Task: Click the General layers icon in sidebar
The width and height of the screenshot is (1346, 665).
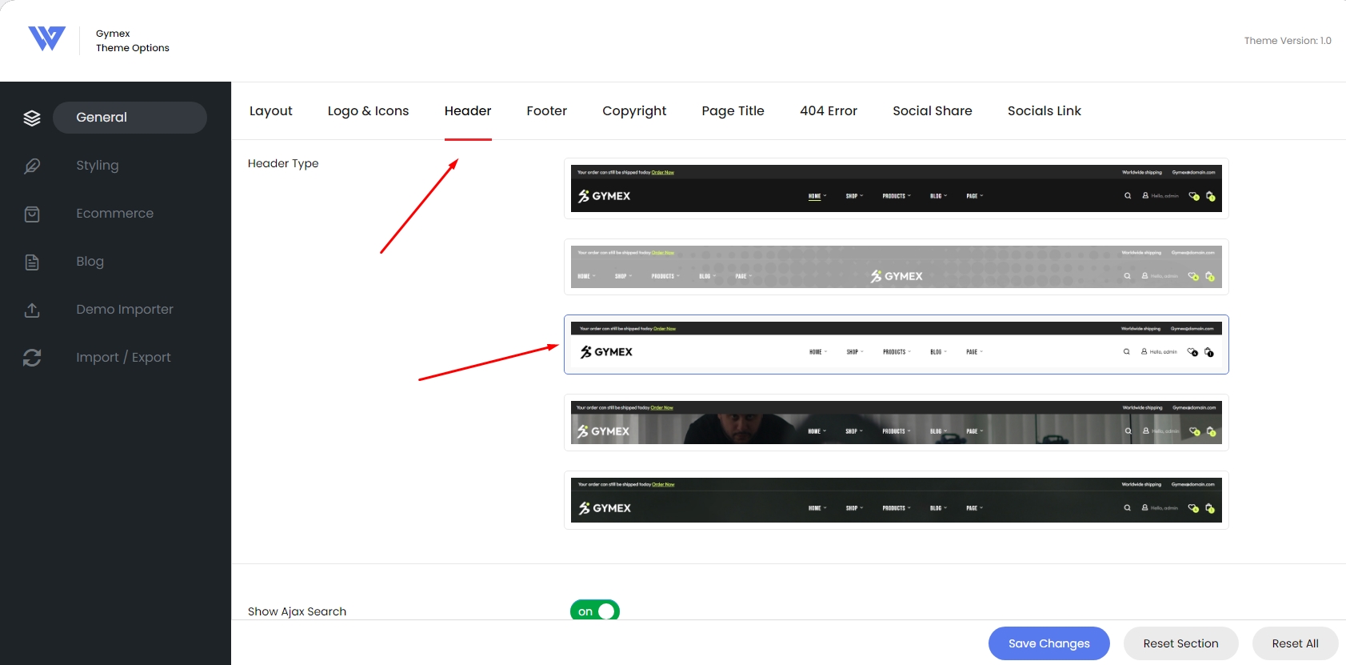Action: tap(32, 118)
